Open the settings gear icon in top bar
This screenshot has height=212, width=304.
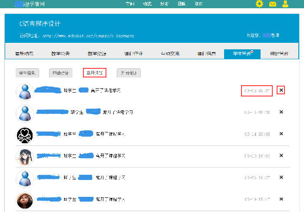[259, 4]
